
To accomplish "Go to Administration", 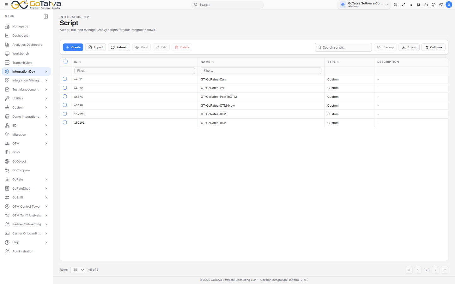I will (x=27, y=251).
